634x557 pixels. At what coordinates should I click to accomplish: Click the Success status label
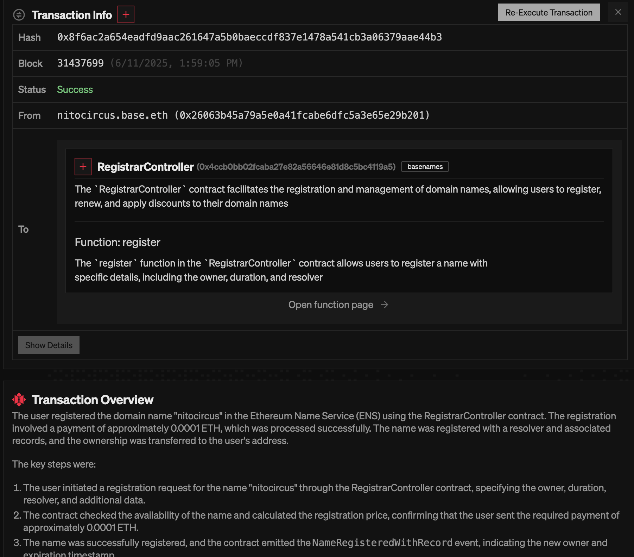tap(75, 90)
